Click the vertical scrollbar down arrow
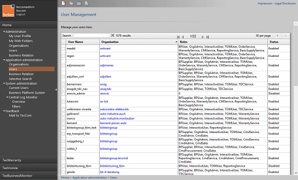 click(296, 173)
